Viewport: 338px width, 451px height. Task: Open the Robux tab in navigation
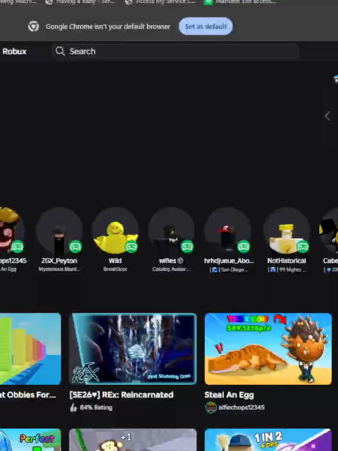coord(15,52)
